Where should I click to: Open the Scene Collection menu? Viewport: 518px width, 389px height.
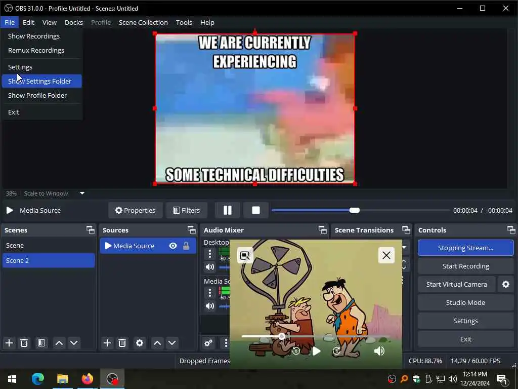[x=143, y=22]
